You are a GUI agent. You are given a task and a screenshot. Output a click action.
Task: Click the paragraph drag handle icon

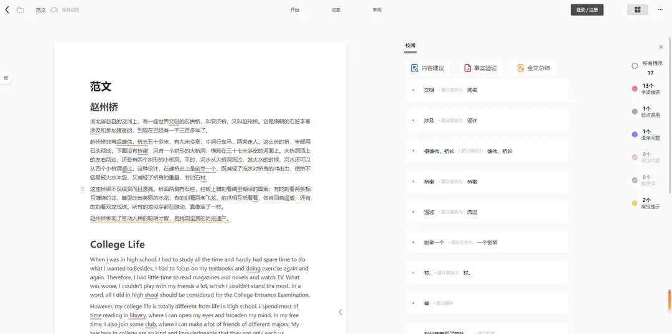click(x=83, y=188)
